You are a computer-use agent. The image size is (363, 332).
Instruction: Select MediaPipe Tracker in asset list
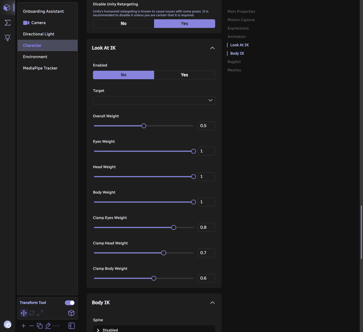[40, 68]
